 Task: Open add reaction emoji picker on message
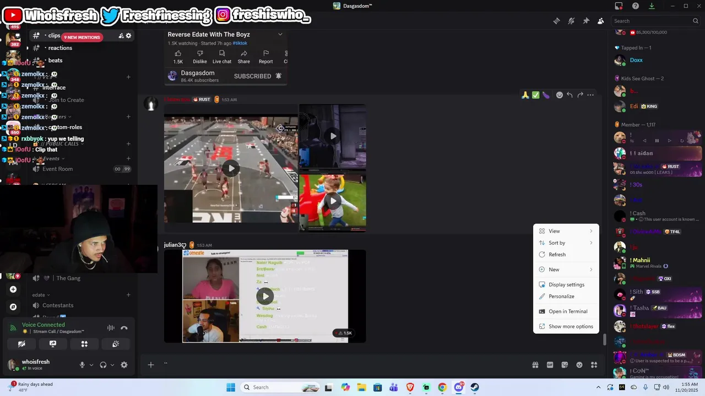pos(560,95)
